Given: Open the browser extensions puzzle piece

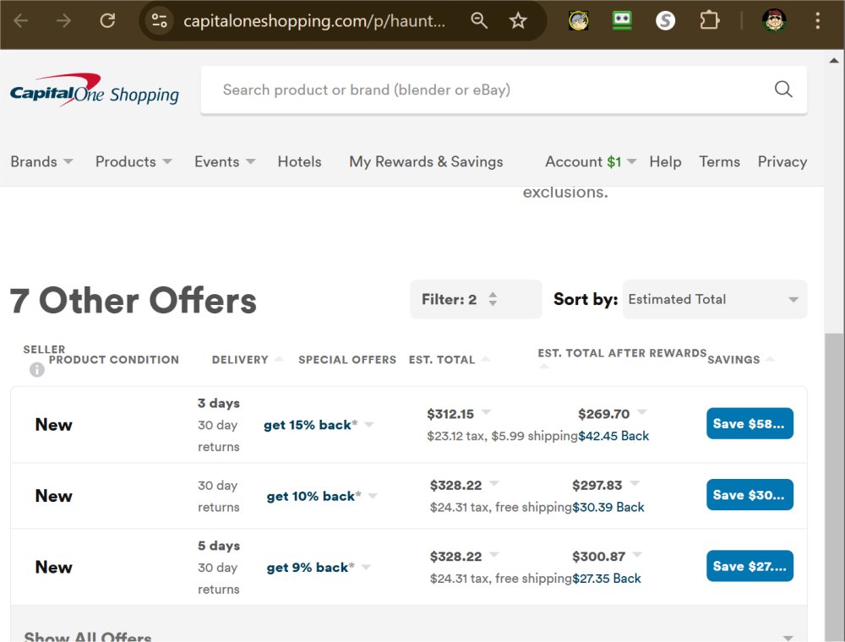Looking at the screenshot, I should click(x=709, y=20).
